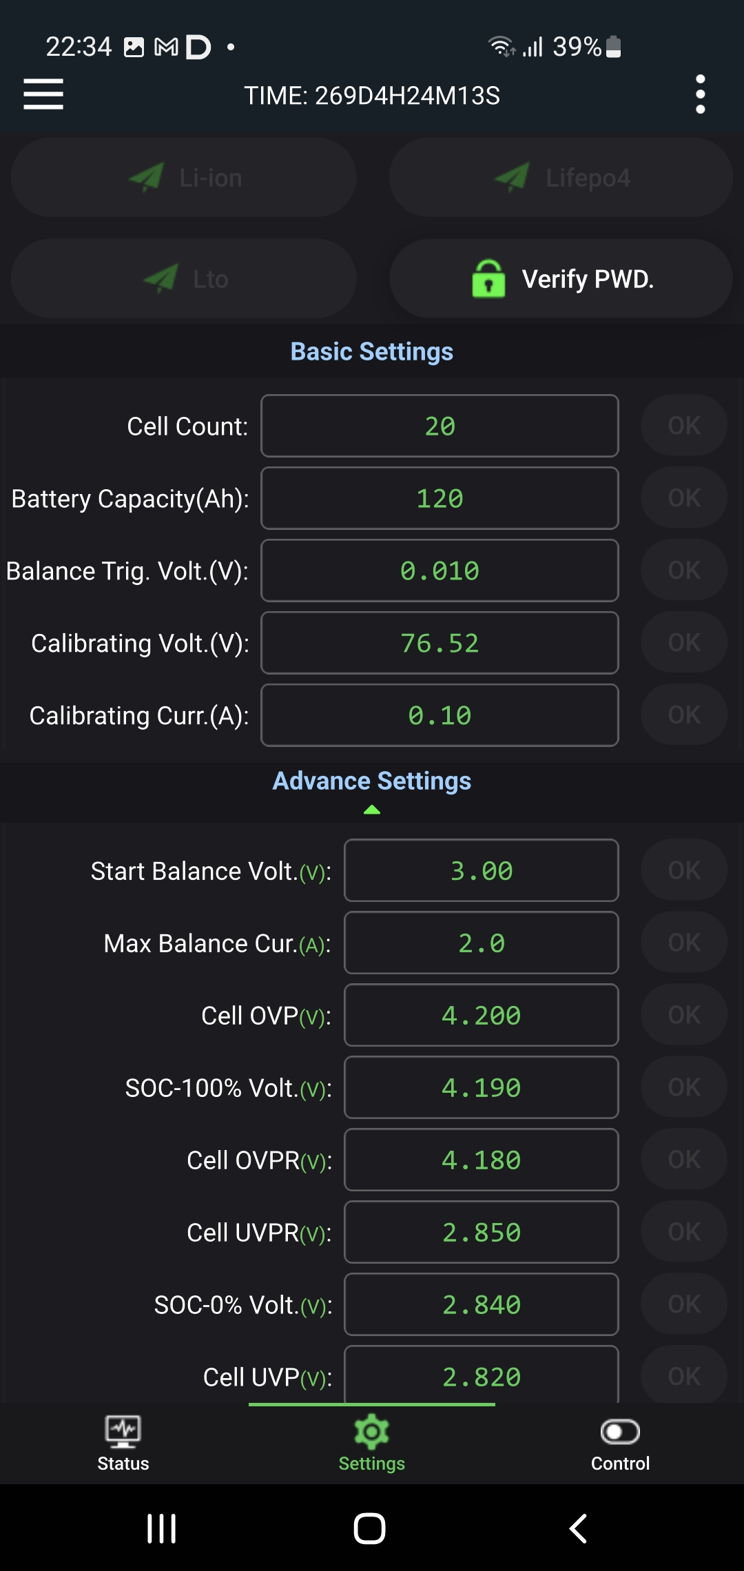Open Android recent apps button
The width and height of the screenshot is (744, 1571).
pos(162,1528)
